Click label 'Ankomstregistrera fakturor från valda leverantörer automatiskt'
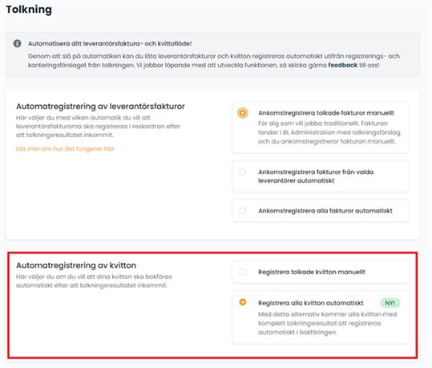 pos(316,176)
